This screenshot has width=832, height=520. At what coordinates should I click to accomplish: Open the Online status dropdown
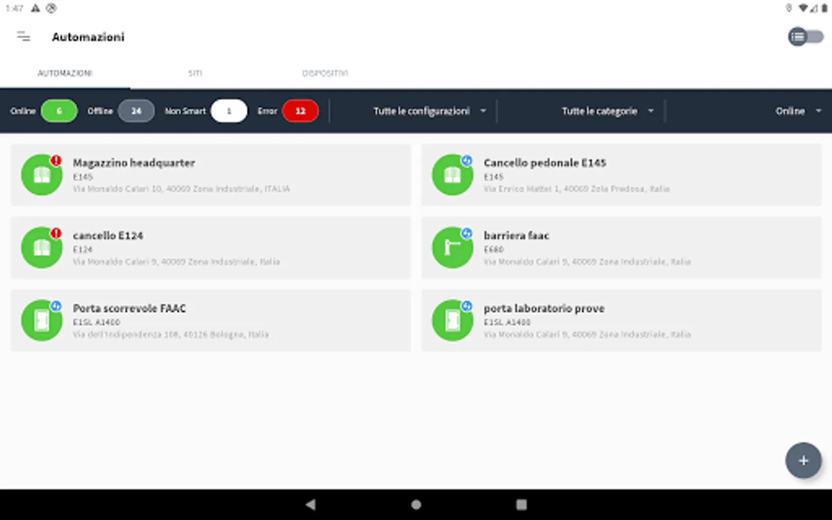click(x=798, y=111)
